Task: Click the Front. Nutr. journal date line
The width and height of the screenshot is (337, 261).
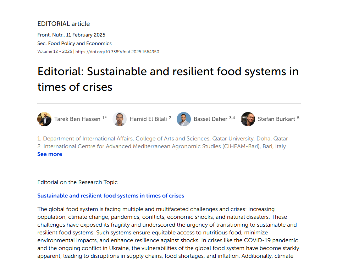Action: (71, 35)
